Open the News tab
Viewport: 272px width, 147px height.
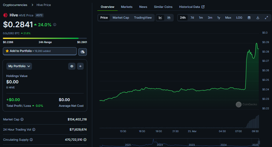[x=143, y=7]
